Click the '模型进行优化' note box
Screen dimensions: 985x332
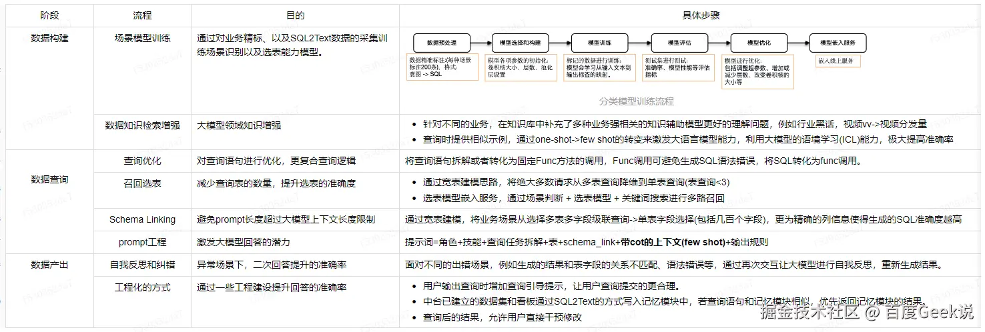[758, 72]
